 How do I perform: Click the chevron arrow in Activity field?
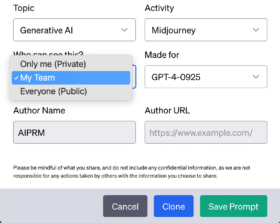pos(256,30)
